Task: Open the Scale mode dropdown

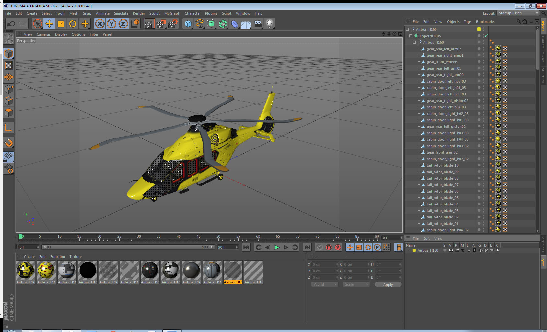Action: [x=356, y=284]
